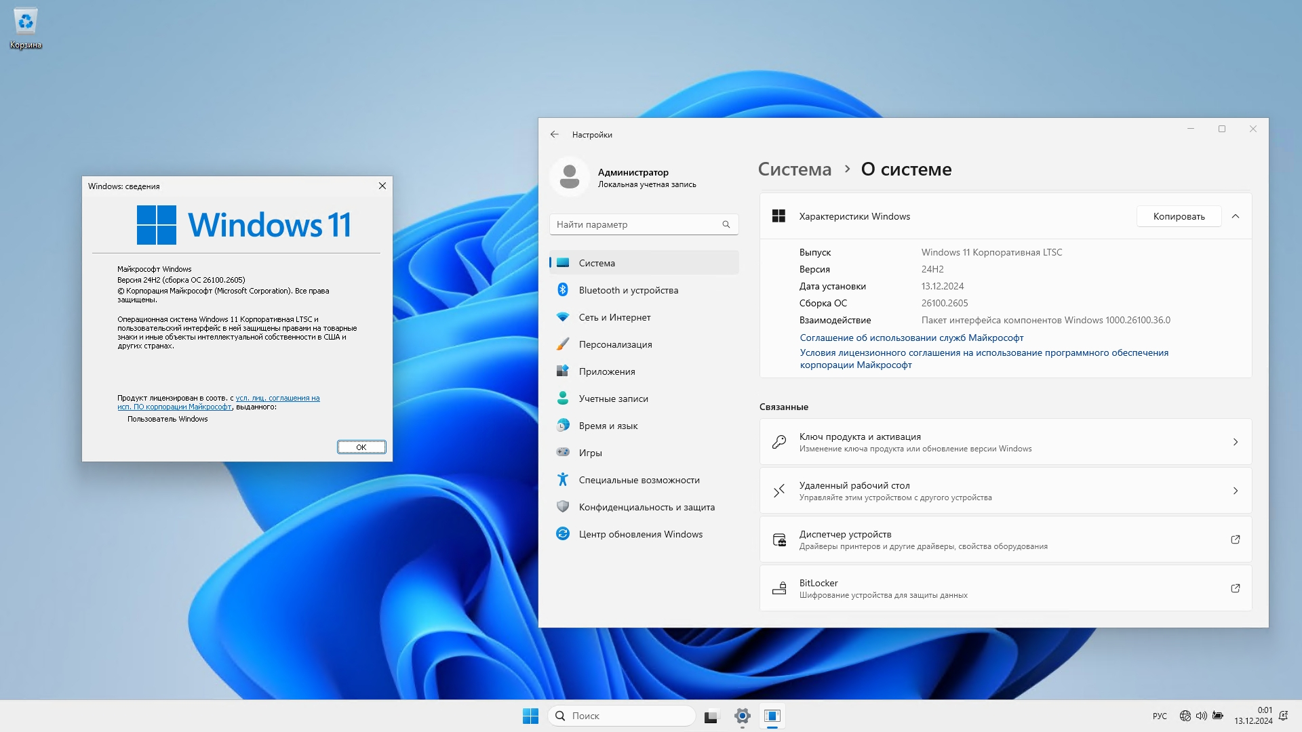Open Специальные возможности section
Screen dimensions: 1302x732
[x=644, y=480]
